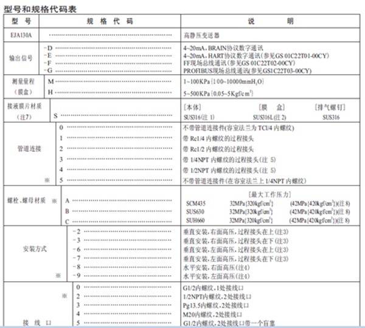Click 水平安装,右面高压(注4)
This screenshot has width=365, height=328.
217,267
